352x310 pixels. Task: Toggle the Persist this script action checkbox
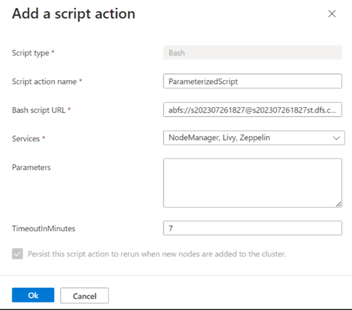click(18, 254)
